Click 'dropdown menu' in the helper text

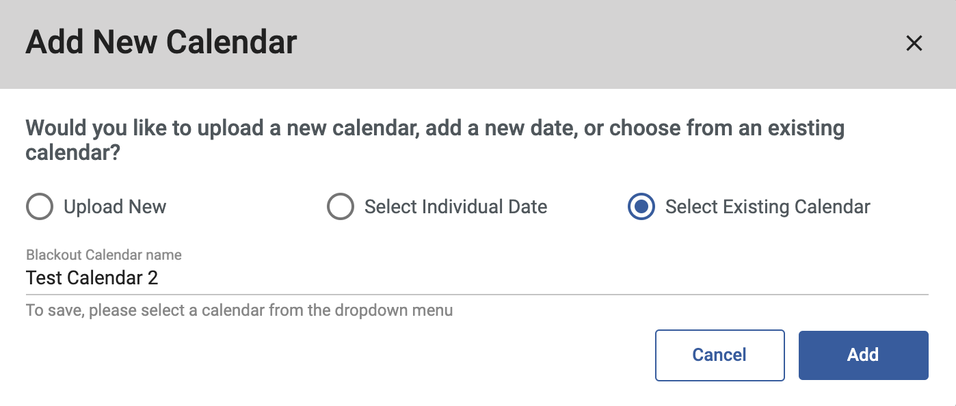coord(394,311)
